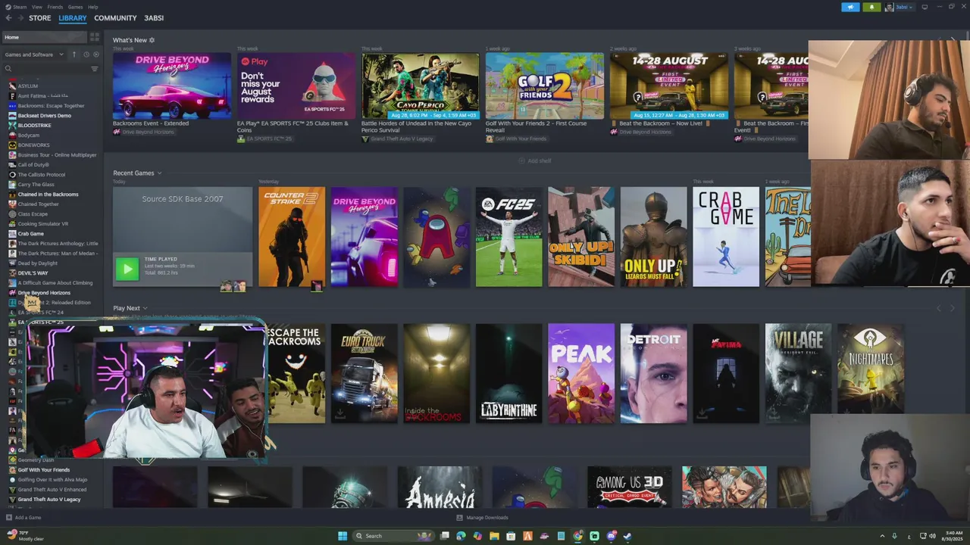
Task: Open Steam from the Windows taskbar
Action: pyautogui.click(x=627, y=536)
